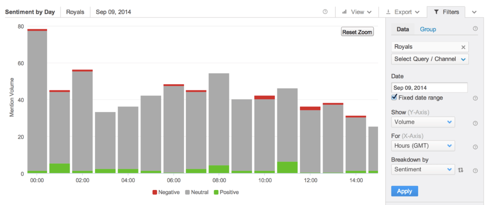Screen dimensions: 486x205
Task: Open Select Query / Channel dropdown
Action: click(x=430, y=59)
